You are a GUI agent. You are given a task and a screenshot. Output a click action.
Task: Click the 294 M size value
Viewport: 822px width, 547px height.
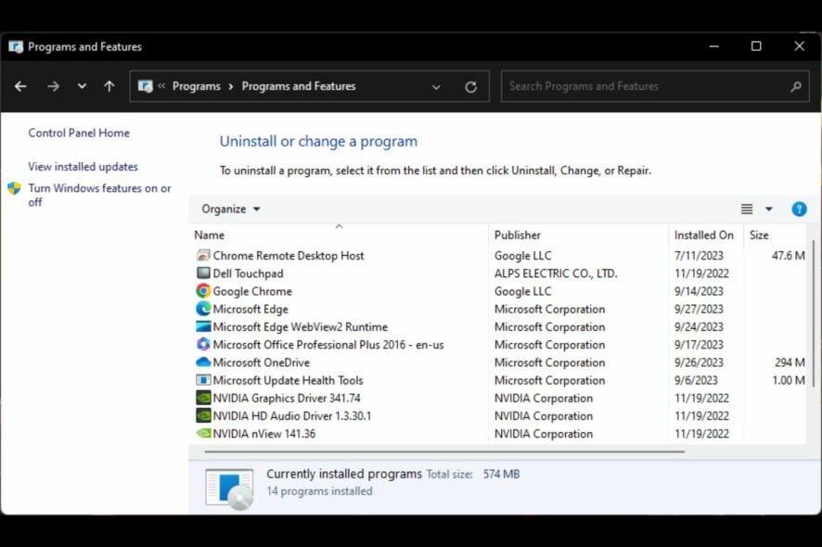[x=790, y=363]
